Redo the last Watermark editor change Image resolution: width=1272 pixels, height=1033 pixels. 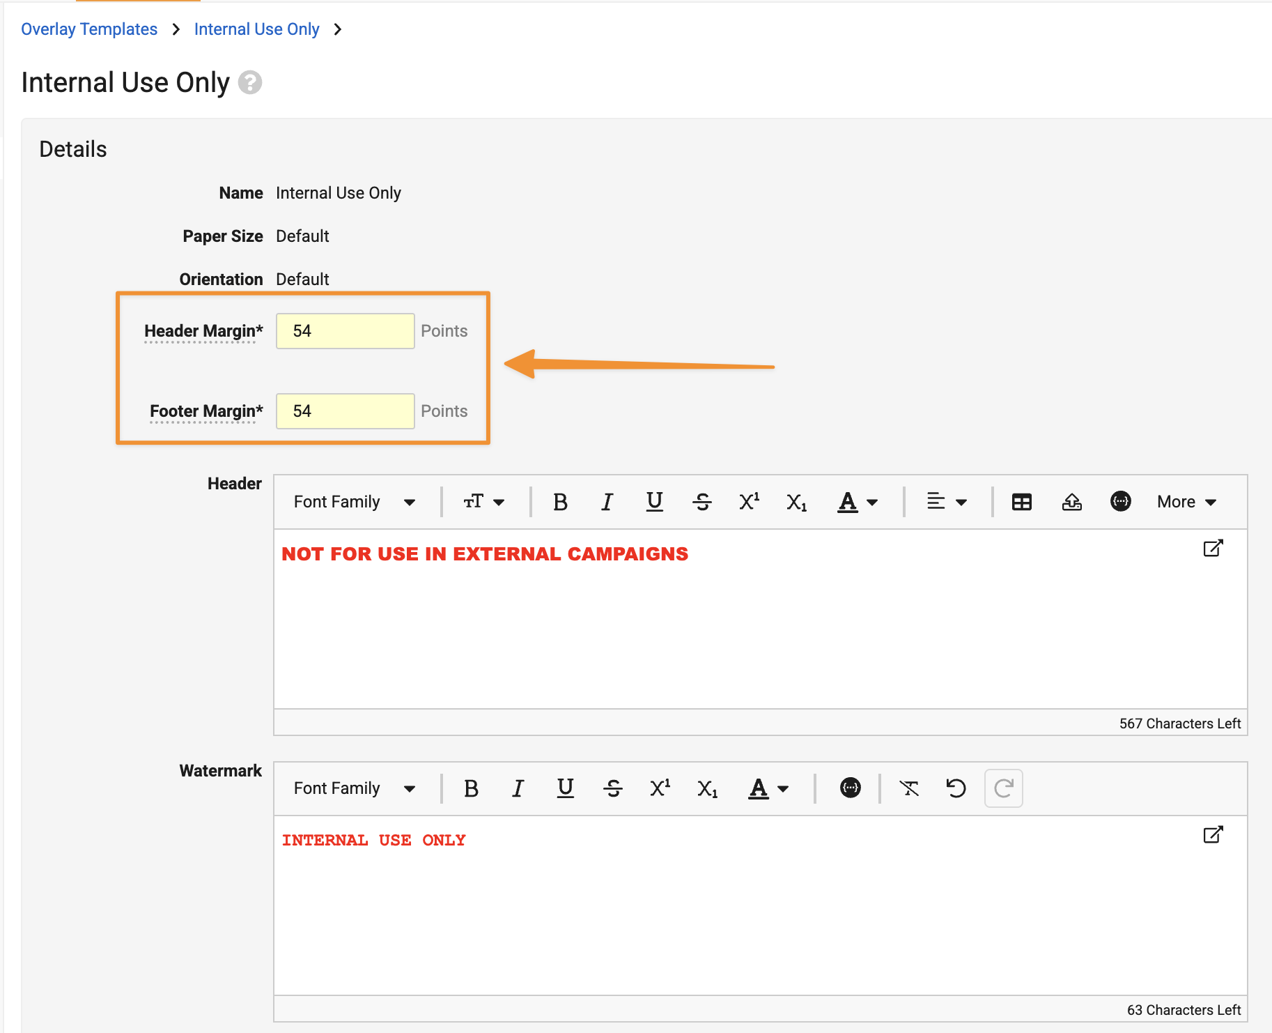(1004, 788)
